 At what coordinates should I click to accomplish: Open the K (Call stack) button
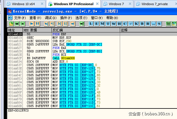tap(136, 24)
